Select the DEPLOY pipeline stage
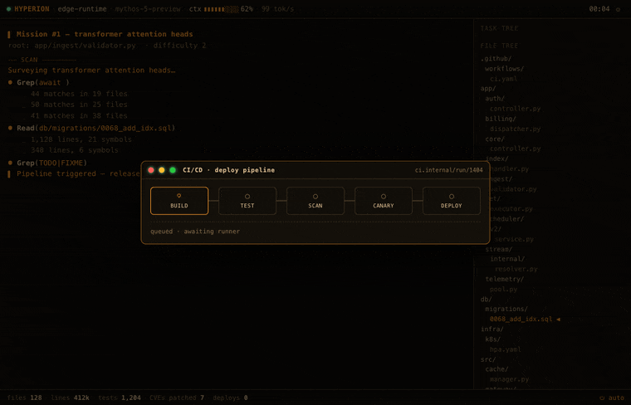 pyautogui.click(x=451, y=201)
